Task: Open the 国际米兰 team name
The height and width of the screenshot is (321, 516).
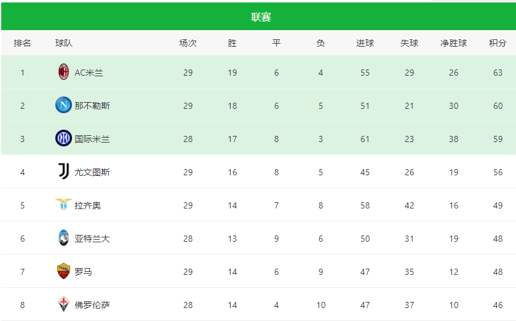Action: [92, 139]
